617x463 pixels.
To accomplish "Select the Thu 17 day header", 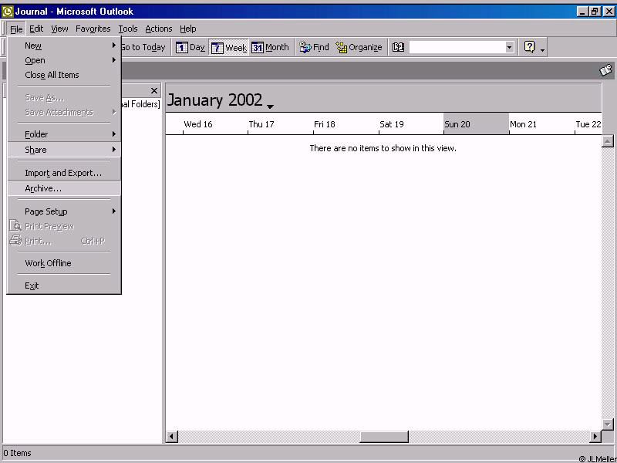I will pos(261,124).
